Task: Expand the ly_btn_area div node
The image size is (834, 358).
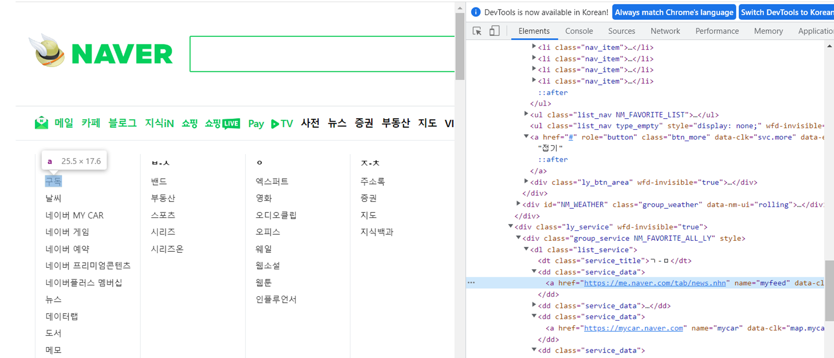Action: [x=526, y=181]
